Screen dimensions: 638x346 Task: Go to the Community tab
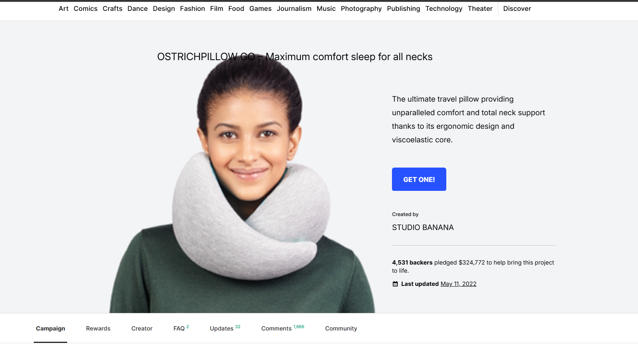341,329
